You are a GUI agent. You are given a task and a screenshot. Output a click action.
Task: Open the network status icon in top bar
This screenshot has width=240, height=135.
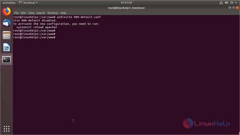click(221, 3)
